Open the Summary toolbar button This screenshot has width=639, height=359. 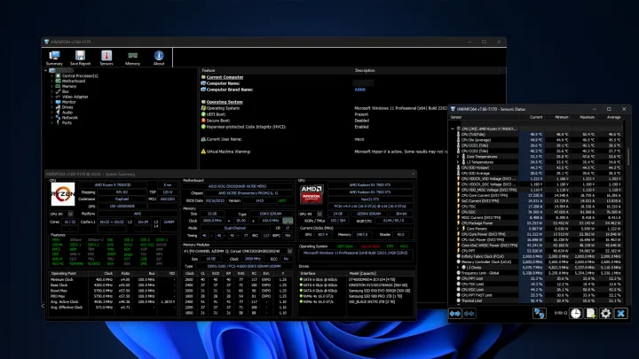54,59
